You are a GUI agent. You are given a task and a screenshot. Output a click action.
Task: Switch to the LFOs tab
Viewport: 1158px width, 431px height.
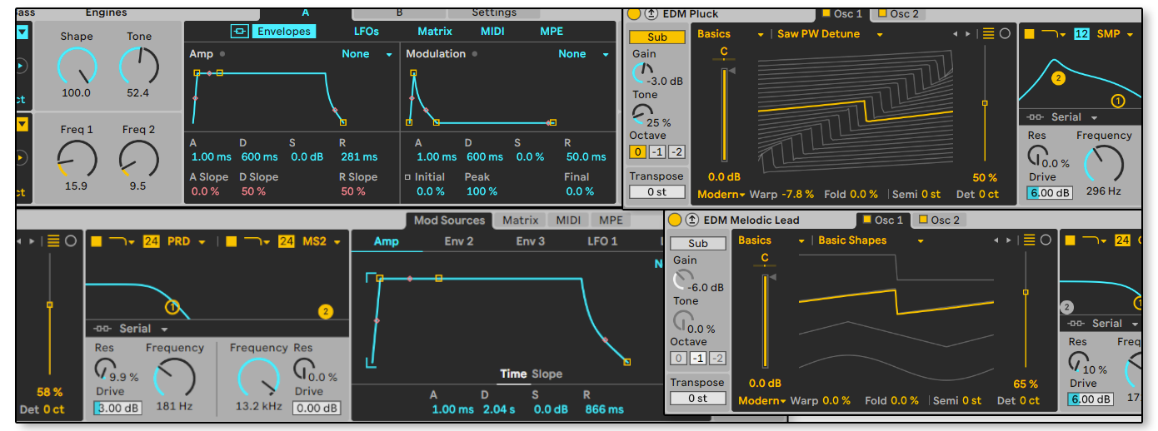tap(366, 32)
